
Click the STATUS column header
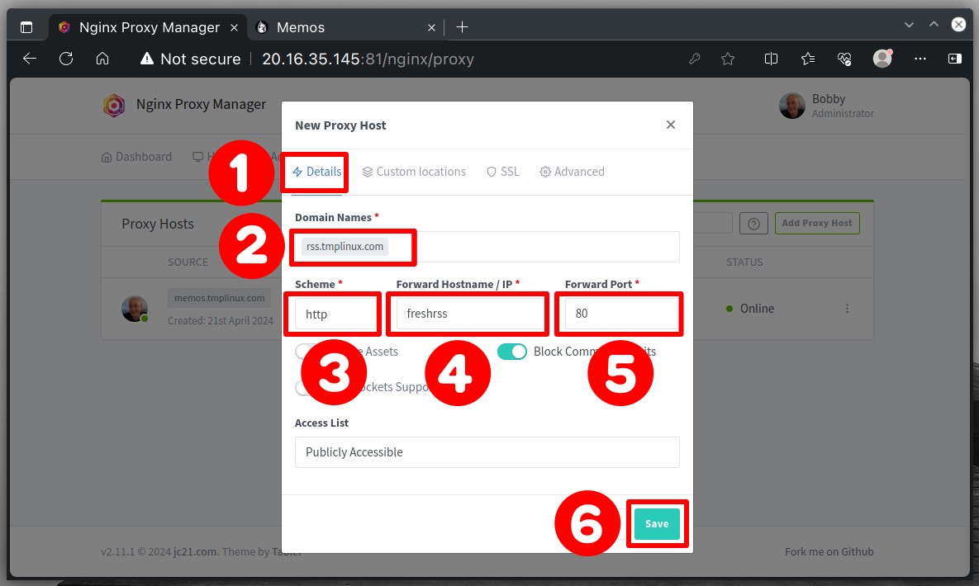(x=744, y=262)
